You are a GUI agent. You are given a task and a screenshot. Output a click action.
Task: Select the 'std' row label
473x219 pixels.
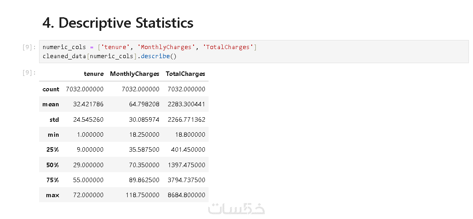tap(55, 119)
